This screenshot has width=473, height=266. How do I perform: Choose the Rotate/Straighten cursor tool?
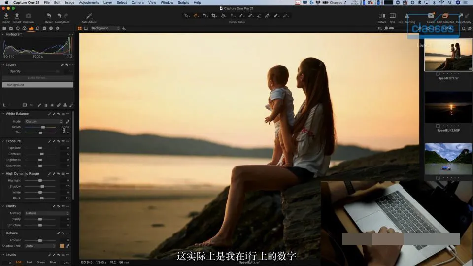[x=223, y=16]
